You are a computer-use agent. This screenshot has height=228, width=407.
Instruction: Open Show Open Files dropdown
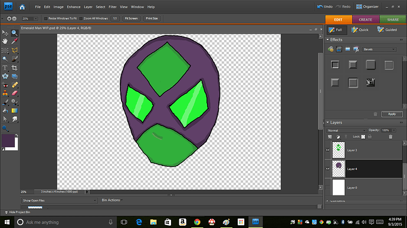59,200
